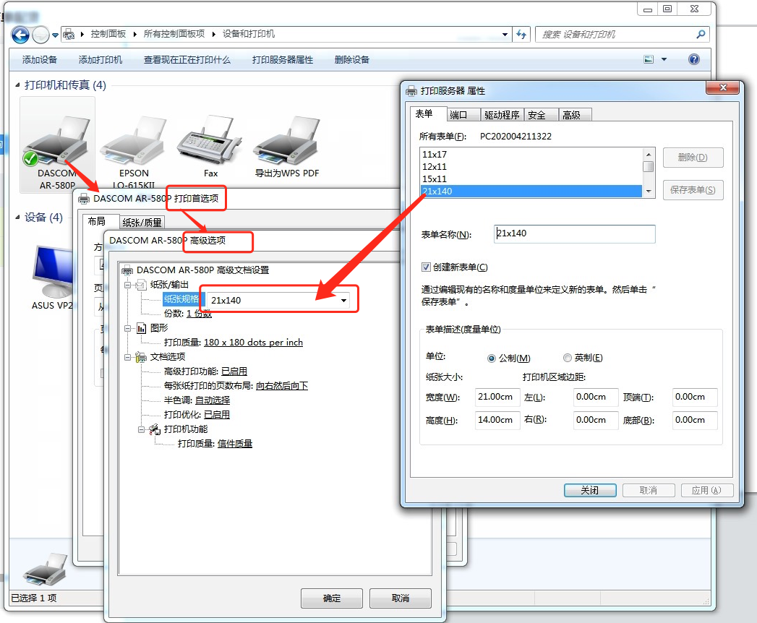Click the 纸张/输出 node icon in tree

click(x=141, y=285)
